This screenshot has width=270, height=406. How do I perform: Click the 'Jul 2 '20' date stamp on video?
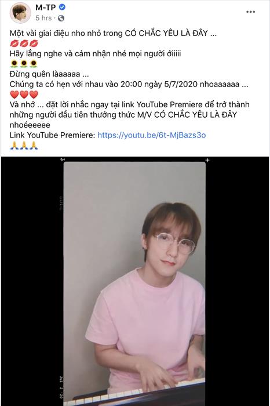click(61, 387)
